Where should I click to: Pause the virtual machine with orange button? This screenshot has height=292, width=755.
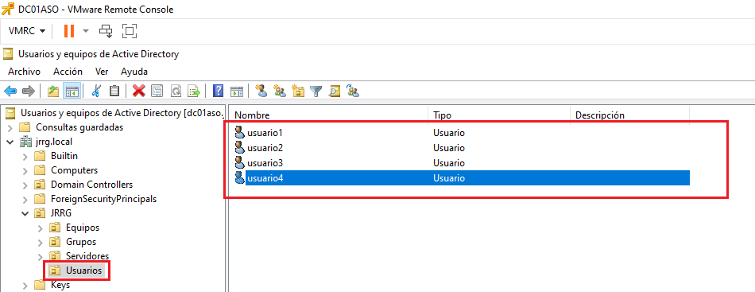click(x=69, y=31)
